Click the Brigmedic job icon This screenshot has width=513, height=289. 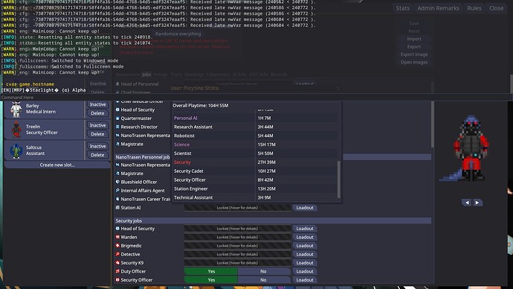(117, 245)
